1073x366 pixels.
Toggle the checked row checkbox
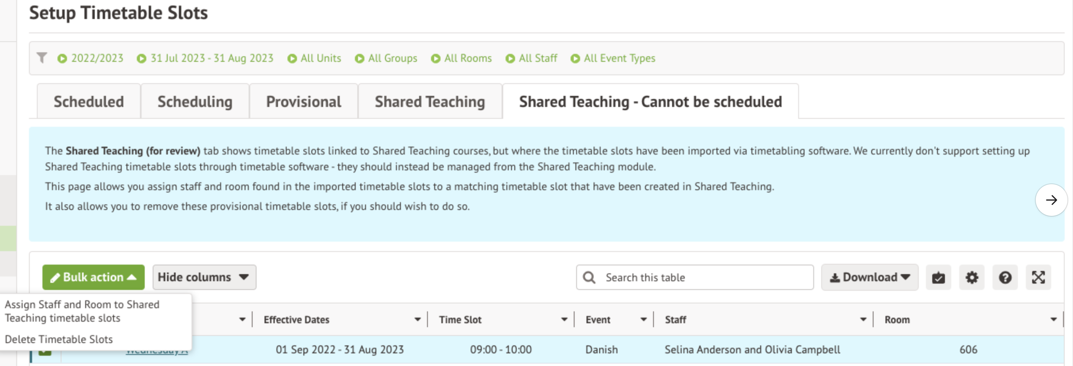[45, 352]
